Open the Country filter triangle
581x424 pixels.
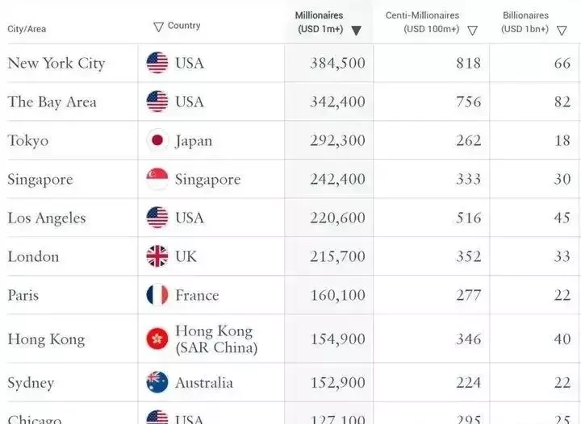point(159,27)
